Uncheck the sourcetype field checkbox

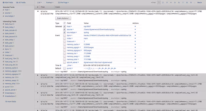click(64, 32)
